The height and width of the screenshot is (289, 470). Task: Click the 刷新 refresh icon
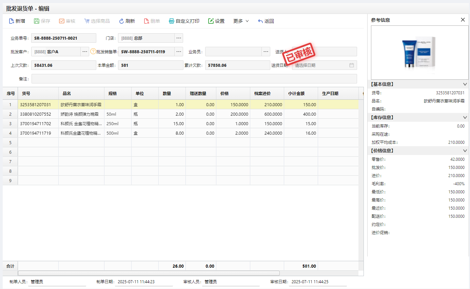[x=121, y=21]
